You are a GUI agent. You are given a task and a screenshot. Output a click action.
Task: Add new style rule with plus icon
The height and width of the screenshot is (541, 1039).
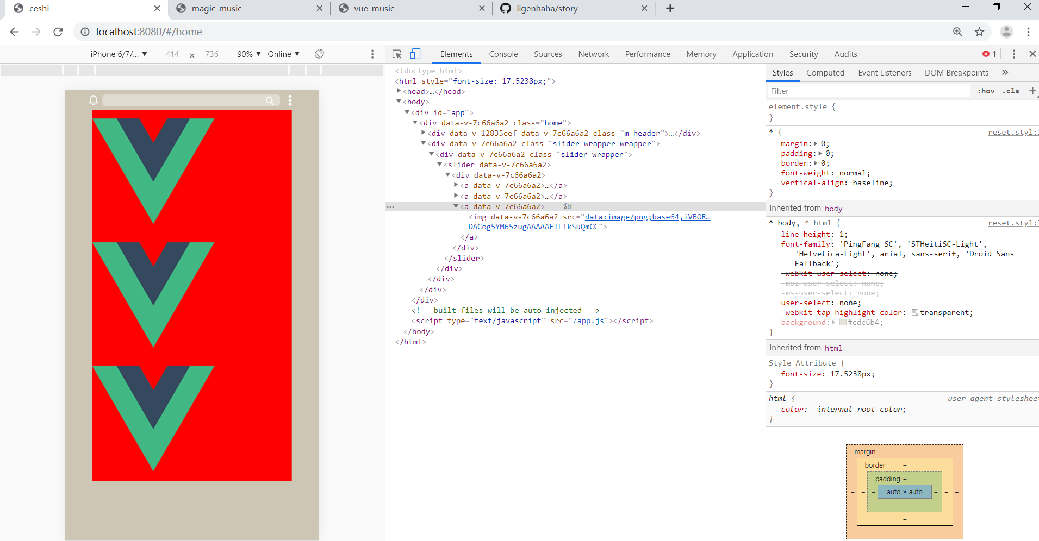[1032, 91]
